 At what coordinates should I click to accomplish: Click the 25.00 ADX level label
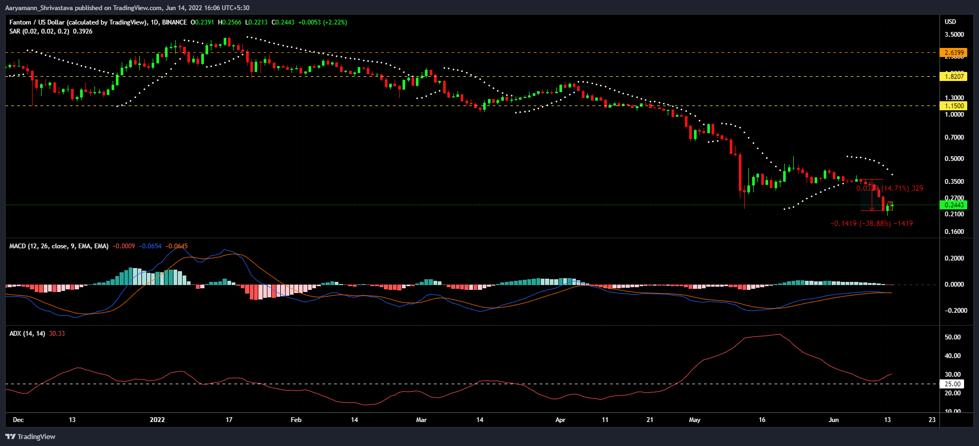[x=953, y=384]
